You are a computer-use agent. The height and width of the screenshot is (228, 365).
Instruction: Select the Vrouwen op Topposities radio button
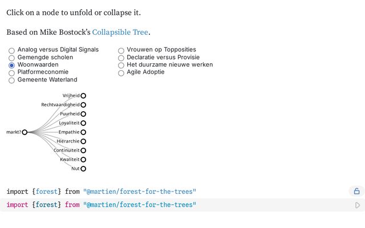[121, 50]
